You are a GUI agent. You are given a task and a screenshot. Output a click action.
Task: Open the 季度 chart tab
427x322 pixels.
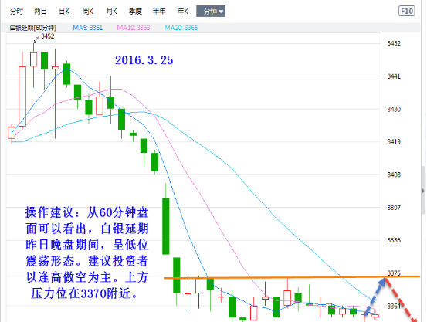point(135,12)
